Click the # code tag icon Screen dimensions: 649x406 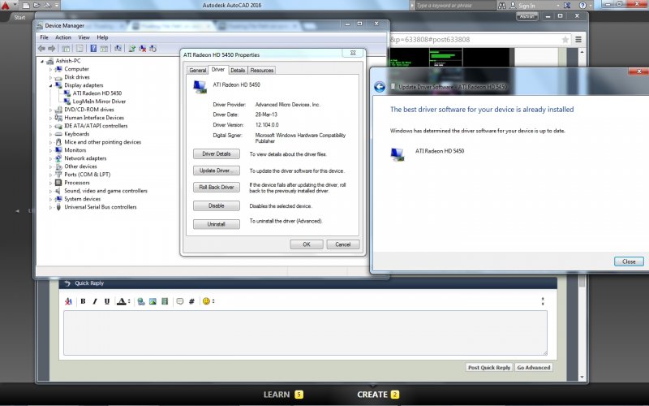coord(191,301)
